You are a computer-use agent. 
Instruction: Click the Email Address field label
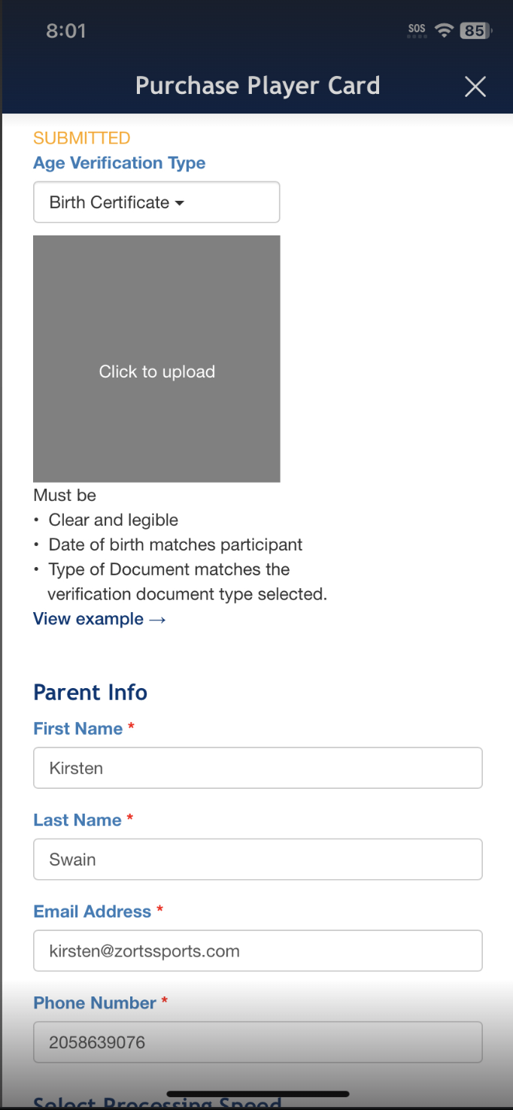tap(93, 911)
